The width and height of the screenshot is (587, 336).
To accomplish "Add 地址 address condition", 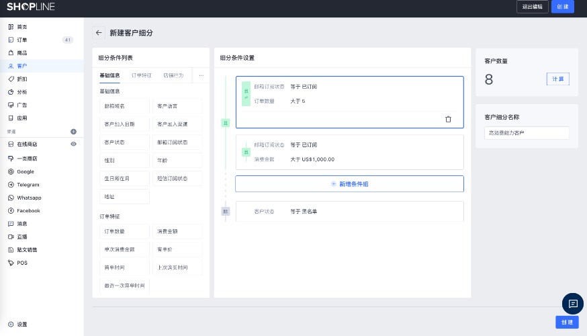I will tap(125, 197).
